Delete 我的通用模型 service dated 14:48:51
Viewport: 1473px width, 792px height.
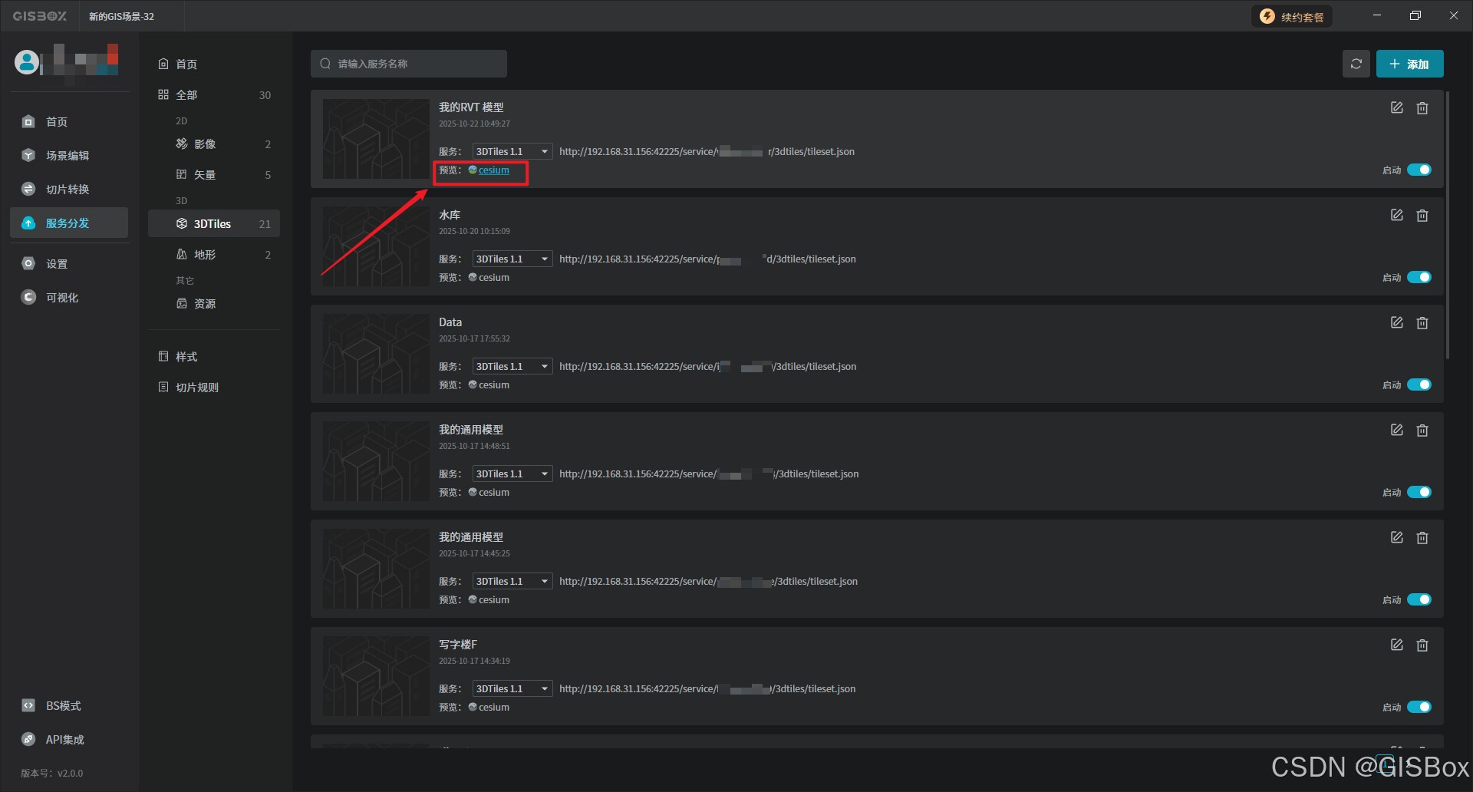pos(1422,430)
